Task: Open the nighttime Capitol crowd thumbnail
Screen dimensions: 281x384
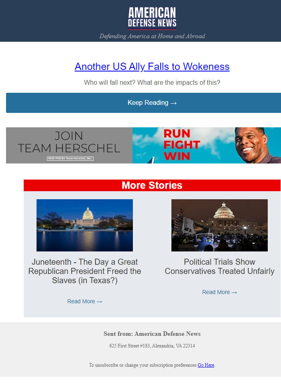Action: (220, 225)
